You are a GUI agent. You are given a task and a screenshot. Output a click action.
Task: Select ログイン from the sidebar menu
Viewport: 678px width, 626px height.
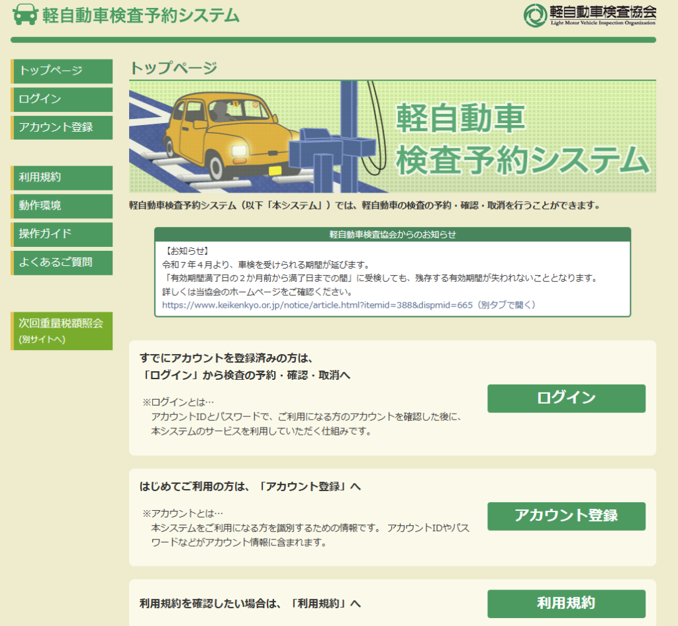[62, 99]
